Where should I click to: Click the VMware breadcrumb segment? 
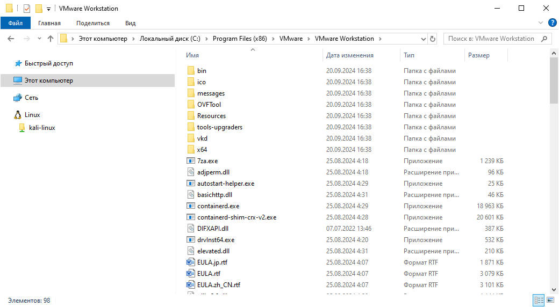point(291,39)
